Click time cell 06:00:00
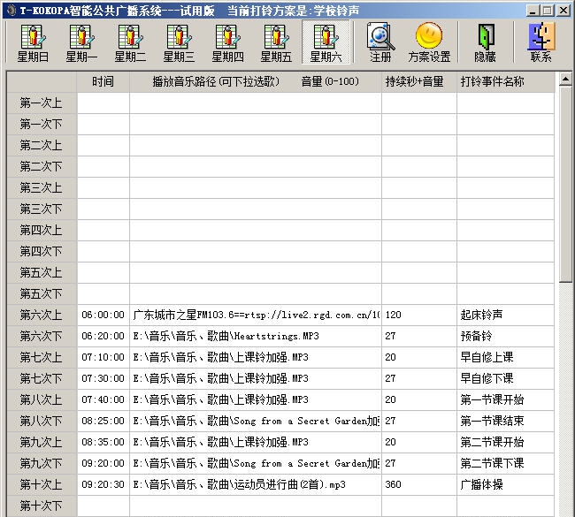 click(x=103, y=316)
